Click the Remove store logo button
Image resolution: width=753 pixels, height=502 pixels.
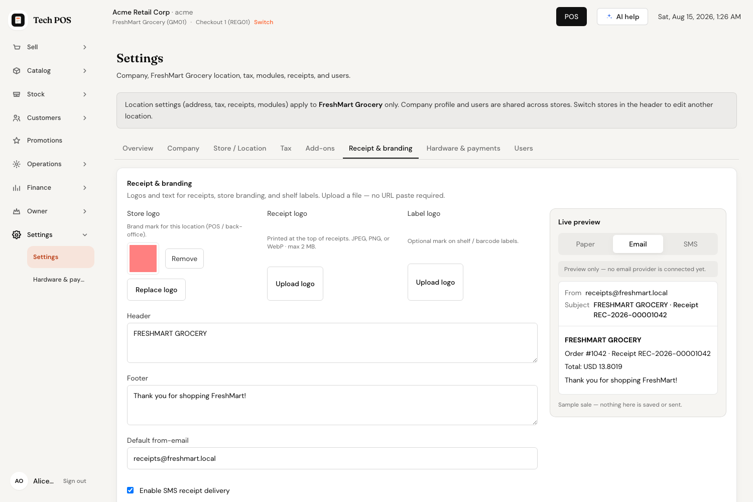point(184,259)
